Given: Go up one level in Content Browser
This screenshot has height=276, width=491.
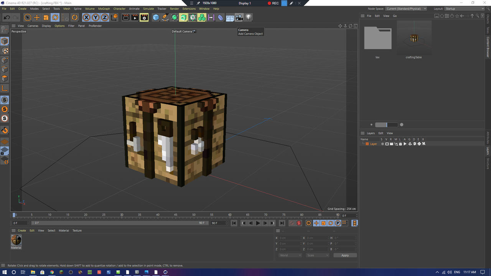Looking at the screenshot, I should click(472, 16).
